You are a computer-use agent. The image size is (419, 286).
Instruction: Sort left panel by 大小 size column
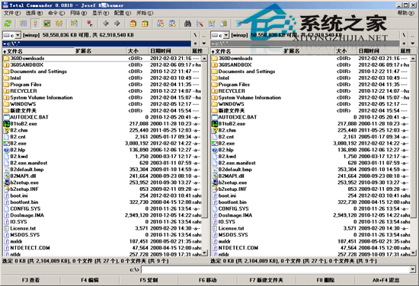coord(137,51)
